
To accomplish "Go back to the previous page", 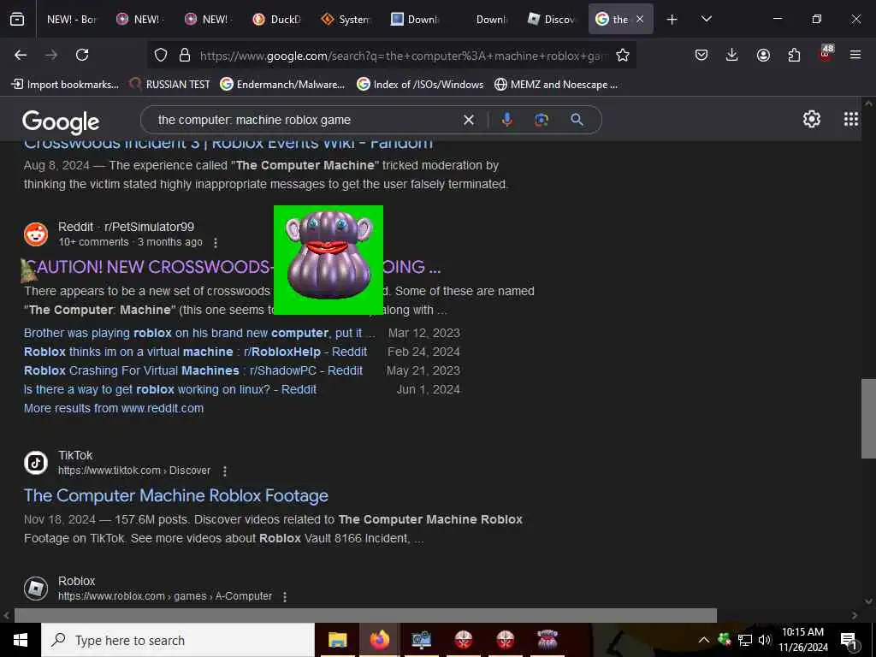I will 21,55.
